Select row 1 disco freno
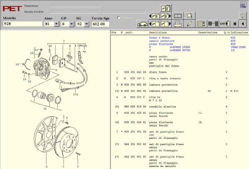The width and height of the screenshot is (249, 169). click(179, 72)
